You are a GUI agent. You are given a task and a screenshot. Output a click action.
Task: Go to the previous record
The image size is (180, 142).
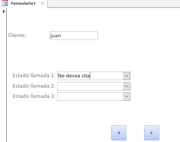point(118,133)
